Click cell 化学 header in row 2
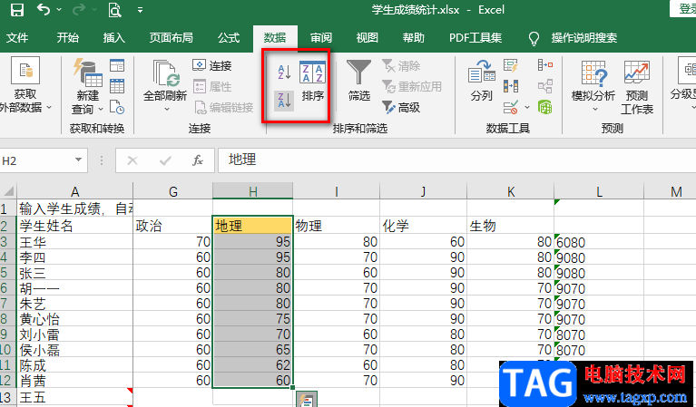This screenshot has height=407, width=696. tap(424, 226)
